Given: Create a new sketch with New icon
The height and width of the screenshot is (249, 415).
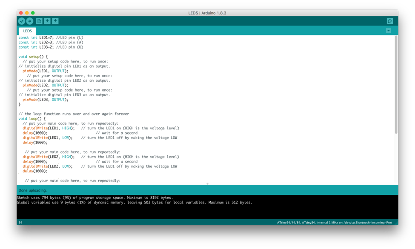Looking at the screenshot, I should pos(39,21).
